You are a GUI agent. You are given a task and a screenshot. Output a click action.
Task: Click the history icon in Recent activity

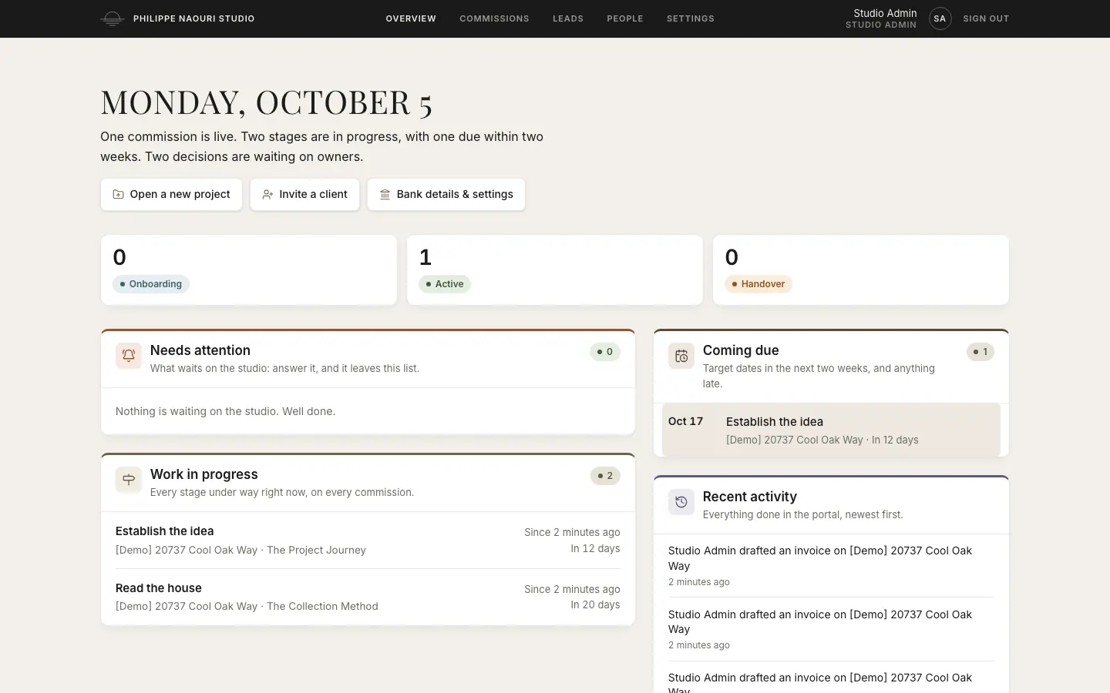pyautogui.click(x=681, y=502)
